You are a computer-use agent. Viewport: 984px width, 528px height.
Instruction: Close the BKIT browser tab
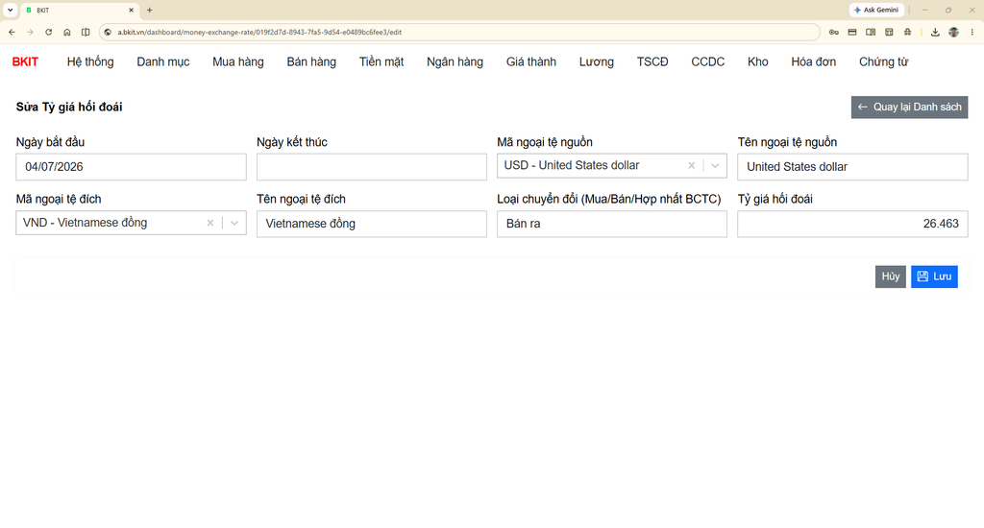[x=131, y=10]
